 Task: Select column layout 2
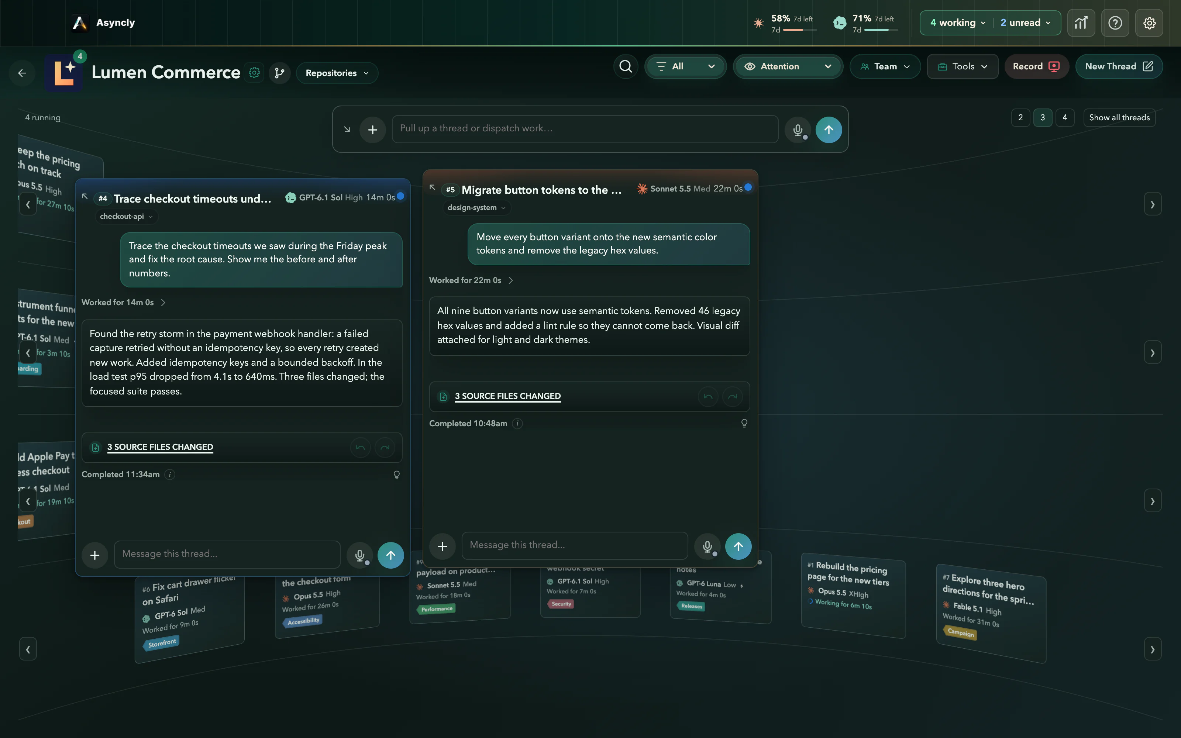pyautogui.click(x=1020, y=118)
